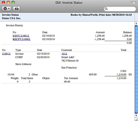Open the gear operations menu
The width and height of the screenshot is (138, 121).
7,9
